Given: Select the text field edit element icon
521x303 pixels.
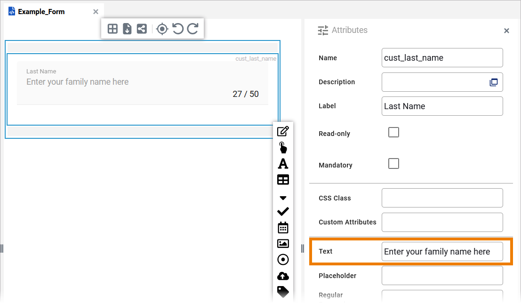Looking at the screenshot, I should pyautogui.click(x=283, y=132).
